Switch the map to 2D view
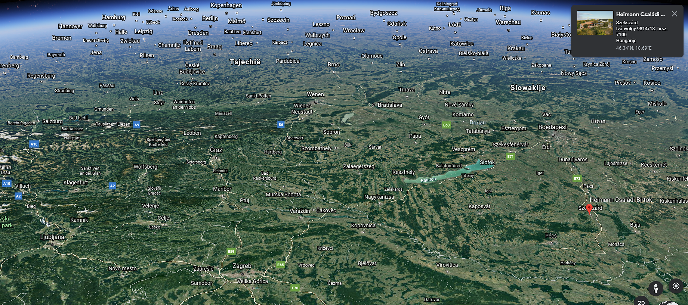Viewport: 688px width, 305px height. pyautogui.click(x=641, y=302)
